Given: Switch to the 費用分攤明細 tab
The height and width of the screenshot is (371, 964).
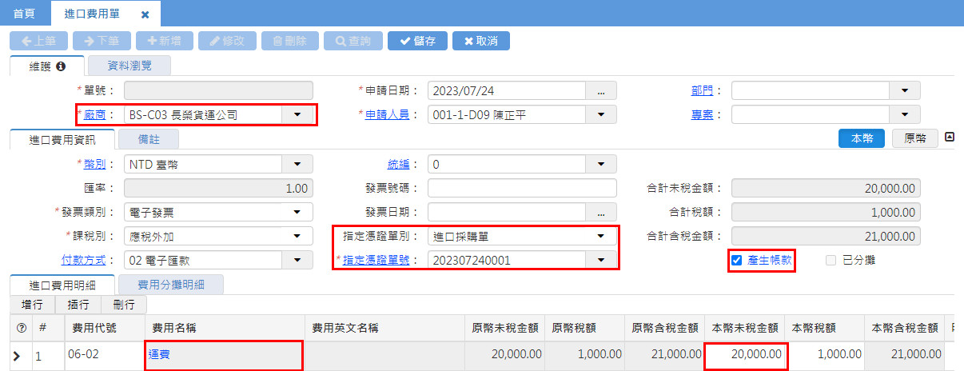Looking at the screenshot, I should (x=170, y=284).
